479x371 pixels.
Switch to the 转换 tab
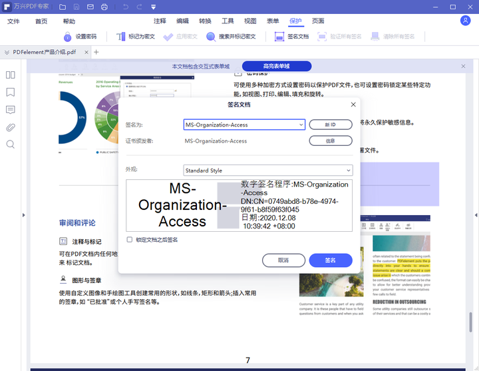205,21
